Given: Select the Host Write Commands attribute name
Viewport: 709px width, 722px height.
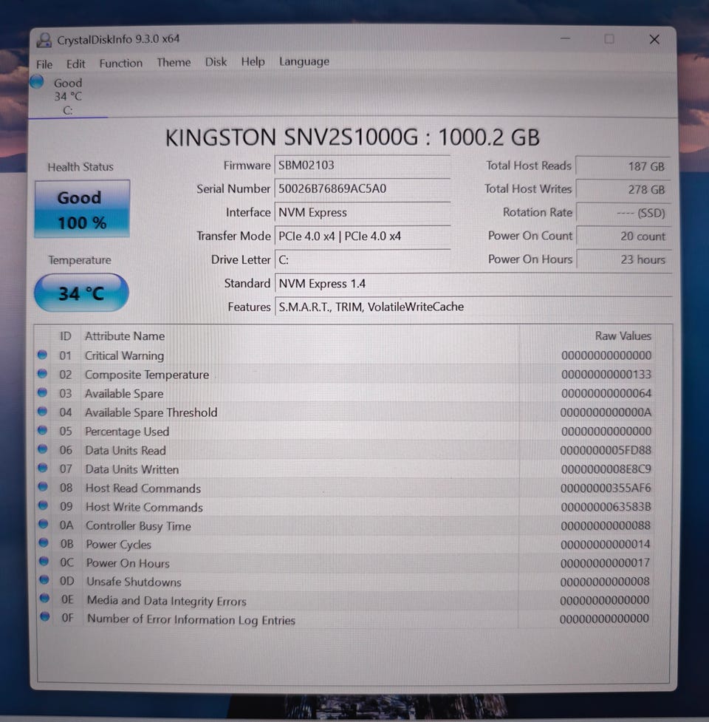Looking at the screenshot, I should pos(145,507).
